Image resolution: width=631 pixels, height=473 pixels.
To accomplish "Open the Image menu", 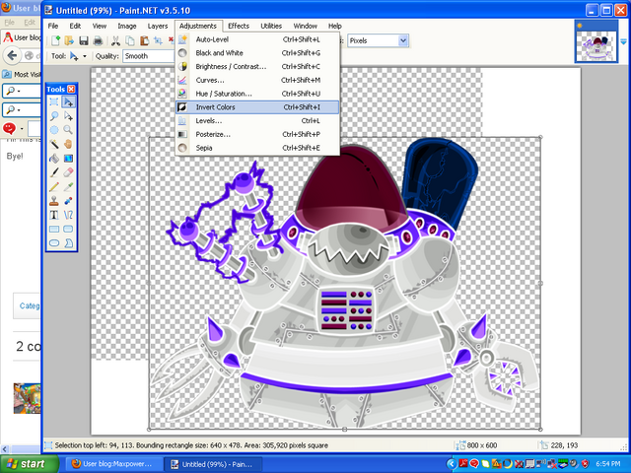I will point(127,26).
